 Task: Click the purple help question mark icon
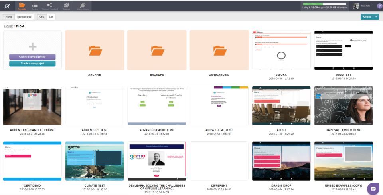379,6
